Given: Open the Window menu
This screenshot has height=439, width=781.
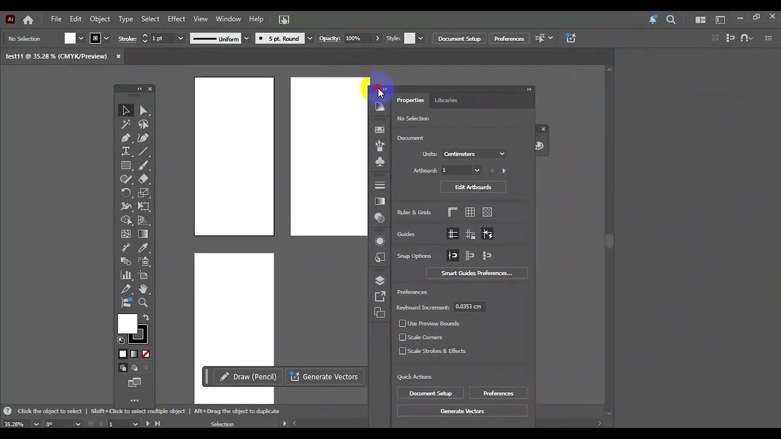Looking at the screenshot, I should (x=228, y=19).
